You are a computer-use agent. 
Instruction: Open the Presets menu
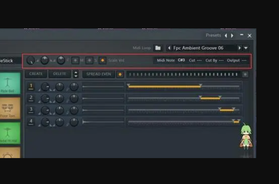tap(213, 35)
